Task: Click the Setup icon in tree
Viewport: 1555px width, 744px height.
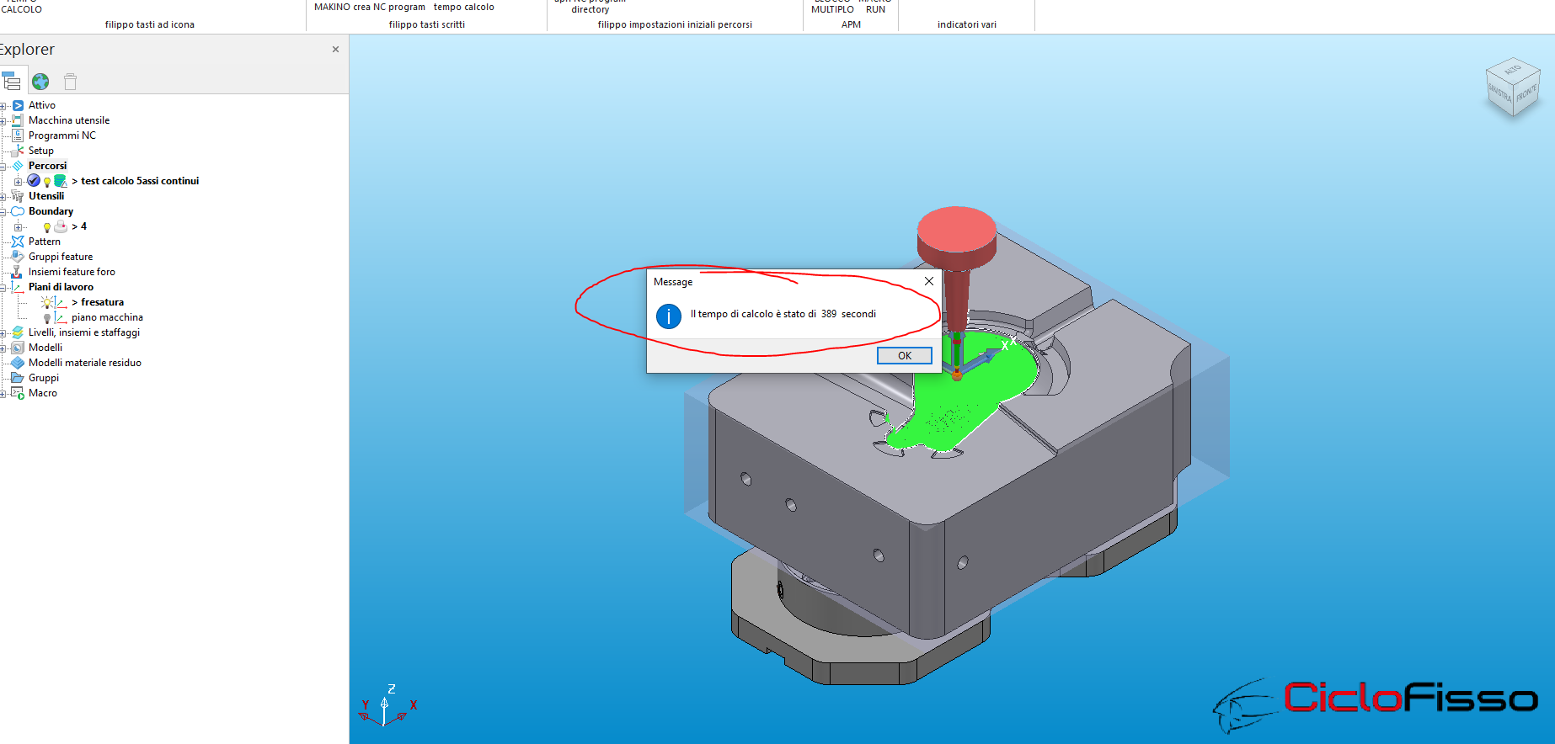Action: [x=18, y=151]
